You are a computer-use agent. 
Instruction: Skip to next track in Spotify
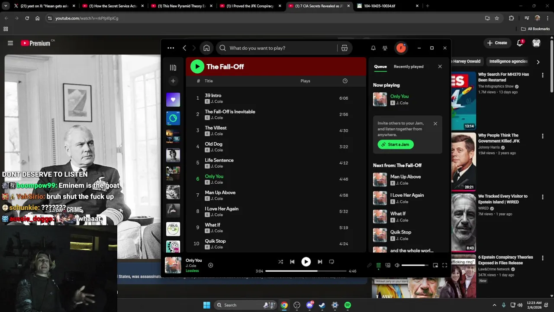pos(320,262)
